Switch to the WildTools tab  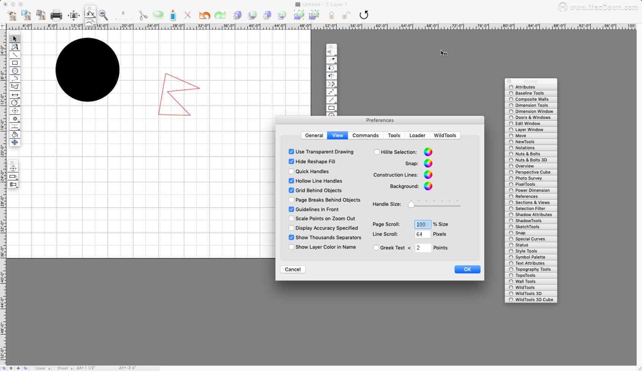(445, 135)
